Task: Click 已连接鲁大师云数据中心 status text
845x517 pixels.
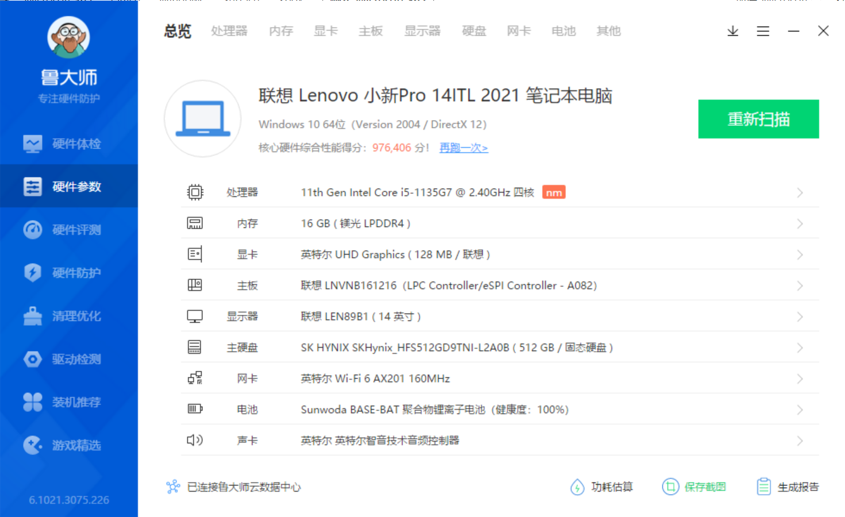Action: pyautogui.click(x=244, y=487)
